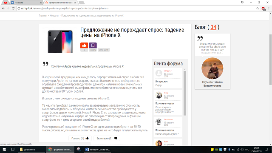This screenshot has width=272, height=153.
Task: Click Наумова Татьяна Владимировна author name
Action: (212, 84)
